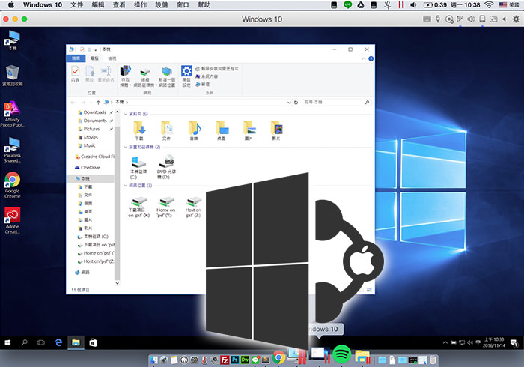Show hidden Windows tray icons chevron

(445, 342)
